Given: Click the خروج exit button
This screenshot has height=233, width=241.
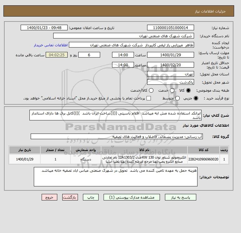Looking at the screenshot, I should [49, 197].
